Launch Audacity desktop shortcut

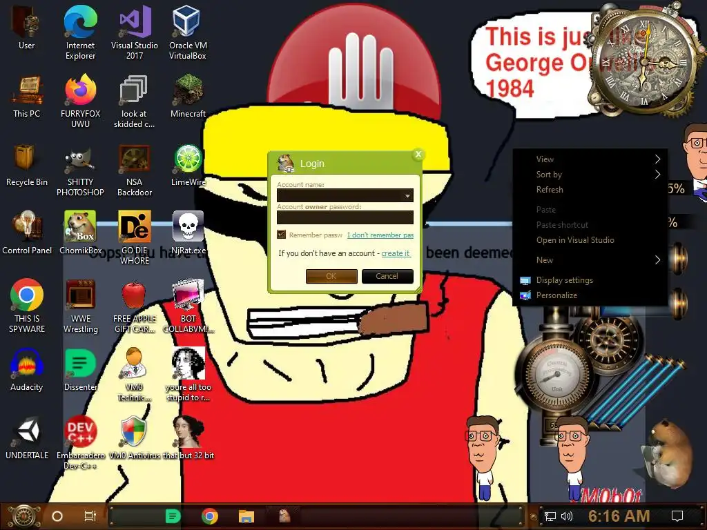point(27,370)
